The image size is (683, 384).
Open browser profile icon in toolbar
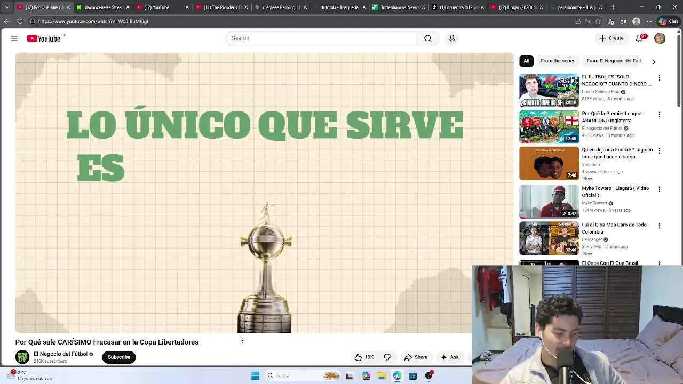(x=636, y=21)
